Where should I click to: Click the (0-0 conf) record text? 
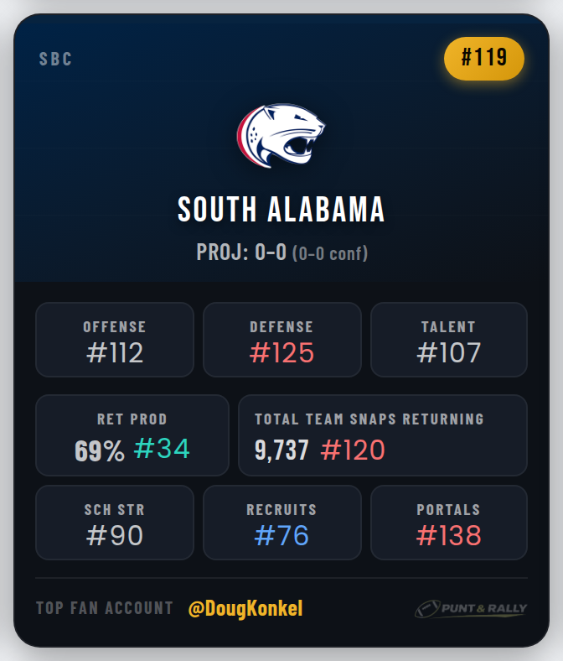329,253
